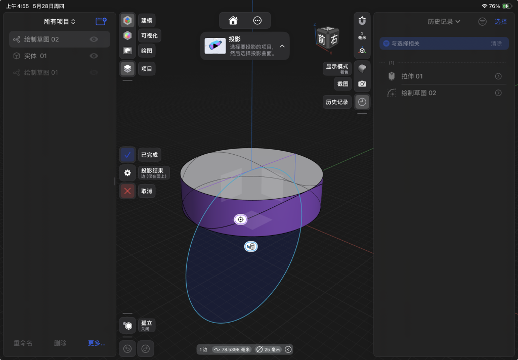Open the 建模 modeling tools icon
This screenshot has height=360, width=518.
point(127,20)
